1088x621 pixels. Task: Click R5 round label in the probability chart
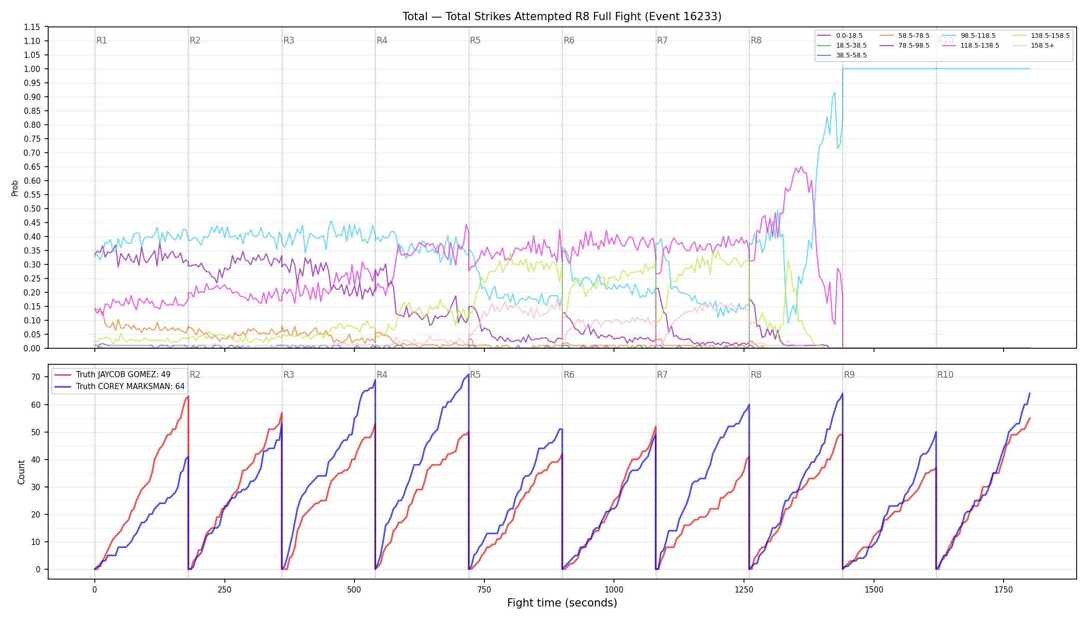[475, 40]
